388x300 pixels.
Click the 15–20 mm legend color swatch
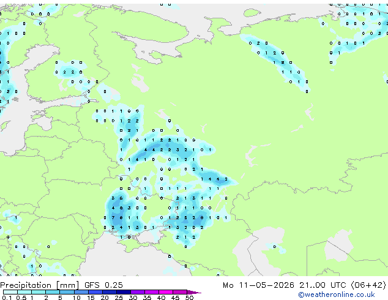(95, 292)
